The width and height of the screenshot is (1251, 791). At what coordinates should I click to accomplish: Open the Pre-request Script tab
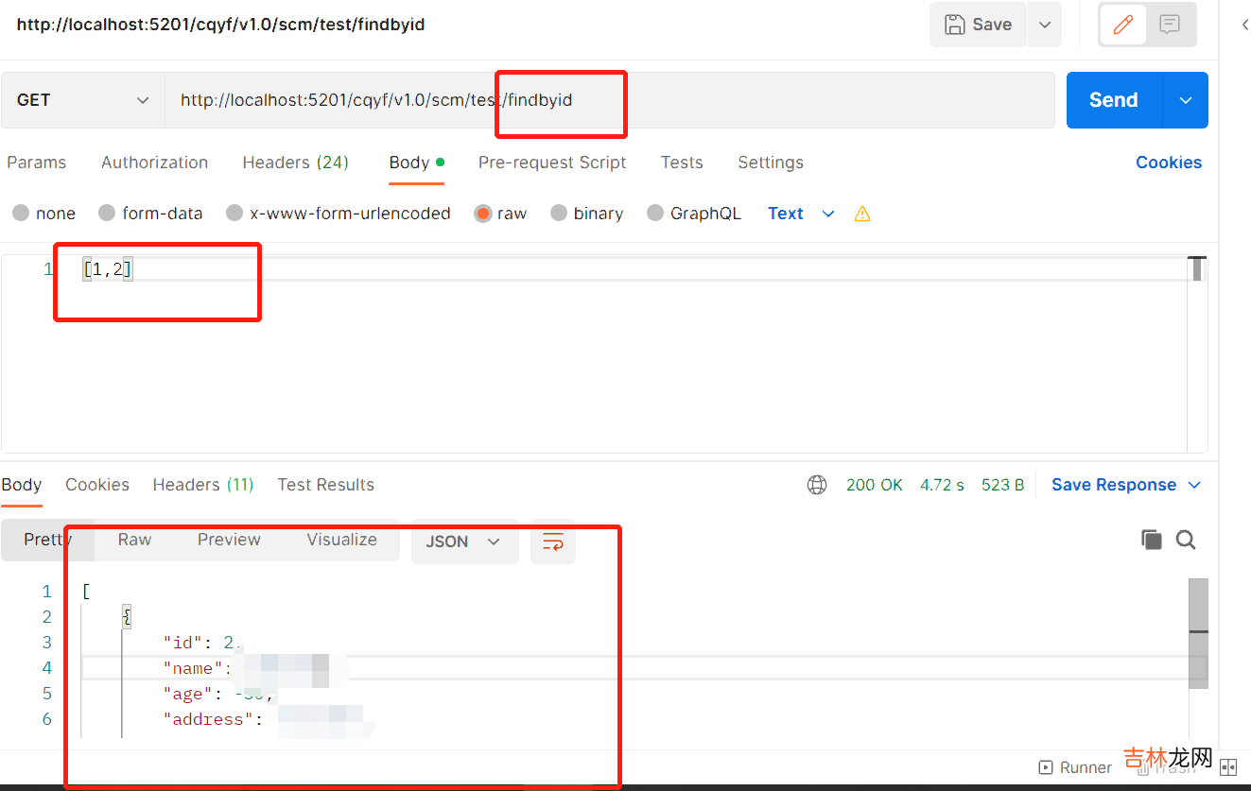(552, 163)
